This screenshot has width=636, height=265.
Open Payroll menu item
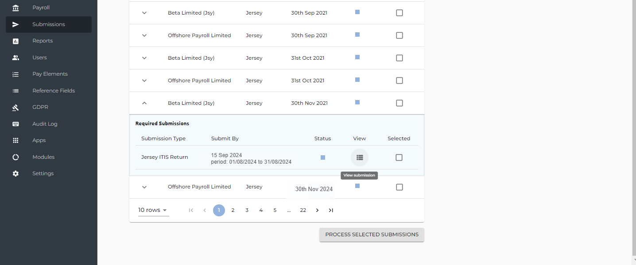point(49,8)
